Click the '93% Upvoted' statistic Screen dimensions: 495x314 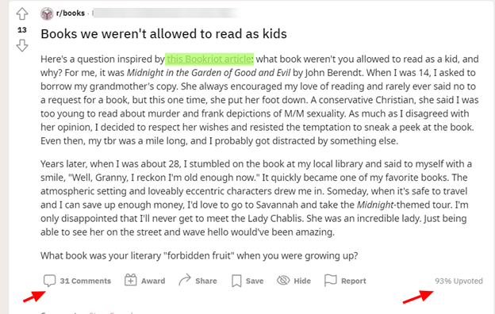459,281
